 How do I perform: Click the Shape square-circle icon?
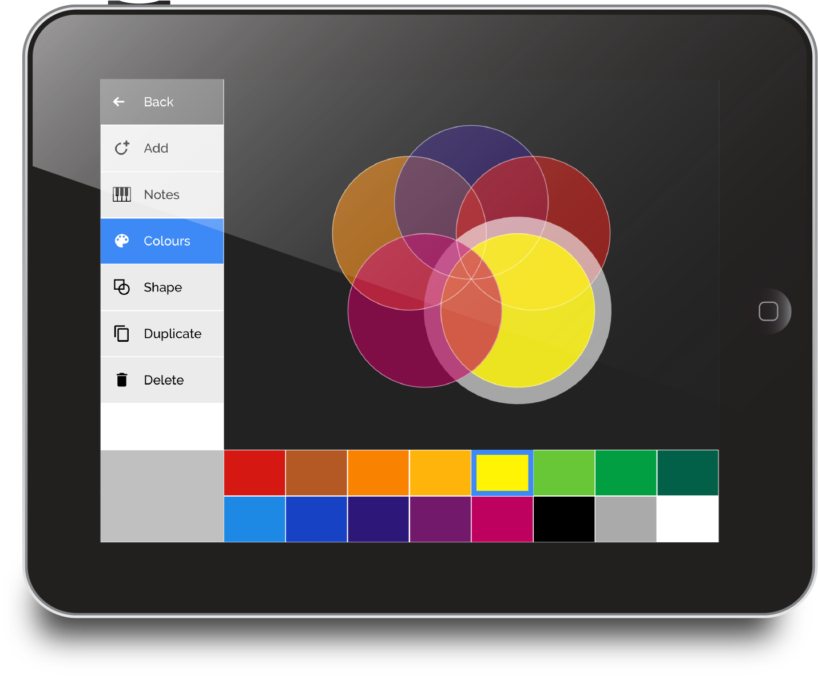(x=122, y=287)
